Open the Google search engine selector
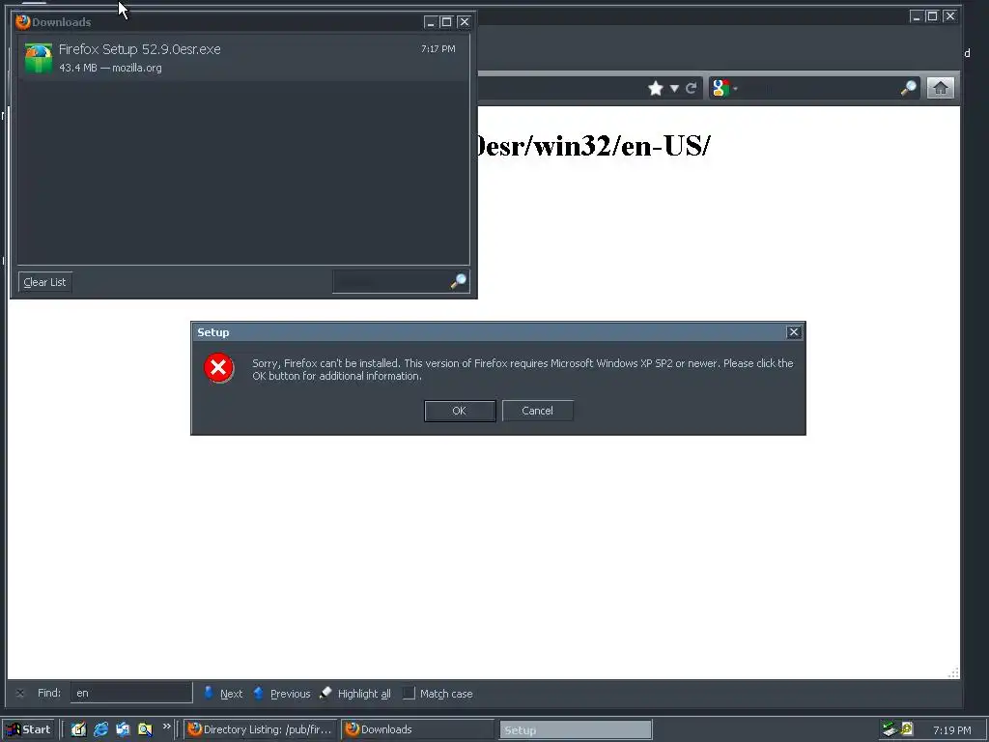The image size is (989, 742). point(724,88)
